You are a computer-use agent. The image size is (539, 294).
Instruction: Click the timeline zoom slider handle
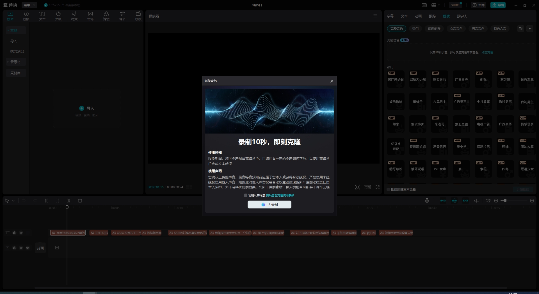(x=505, y=201)
